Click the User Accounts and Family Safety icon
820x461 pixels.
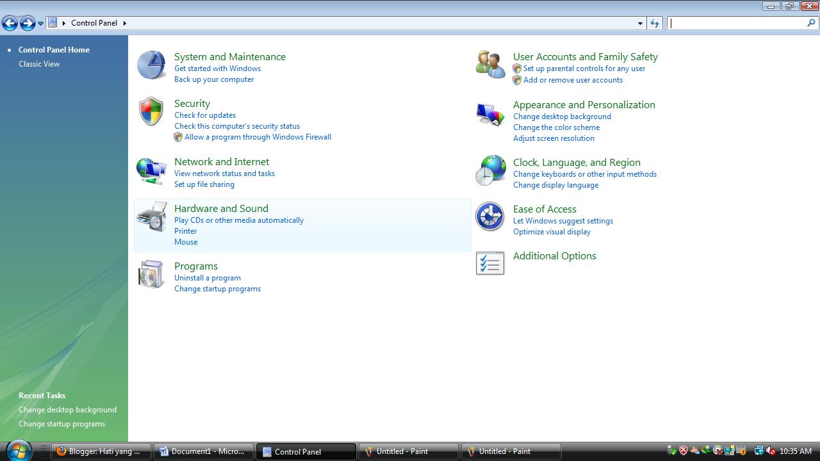click(x=490, y=65)
